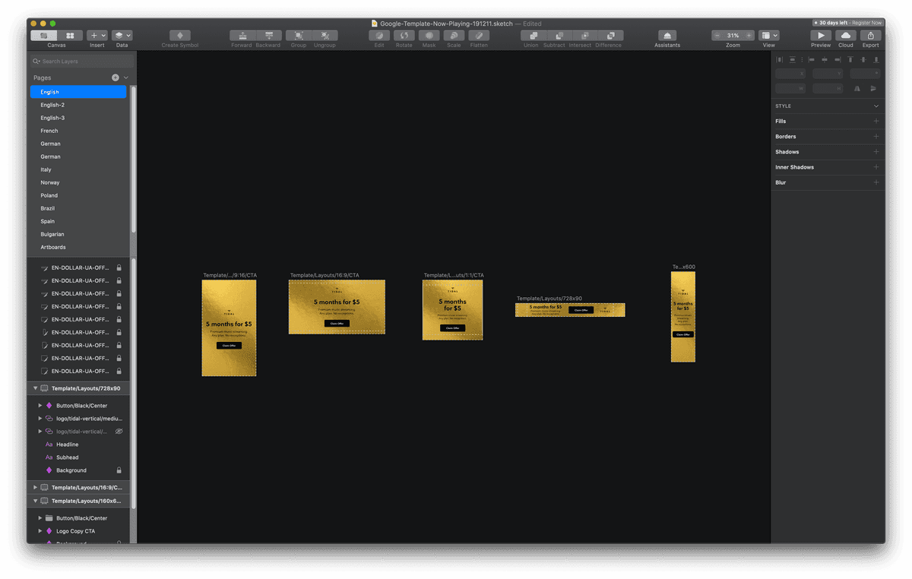Image resolution: width=912 pixels, height=579 pixels.
Task: Bring layer Forward using toolbar icon
Action: point(242,36)
